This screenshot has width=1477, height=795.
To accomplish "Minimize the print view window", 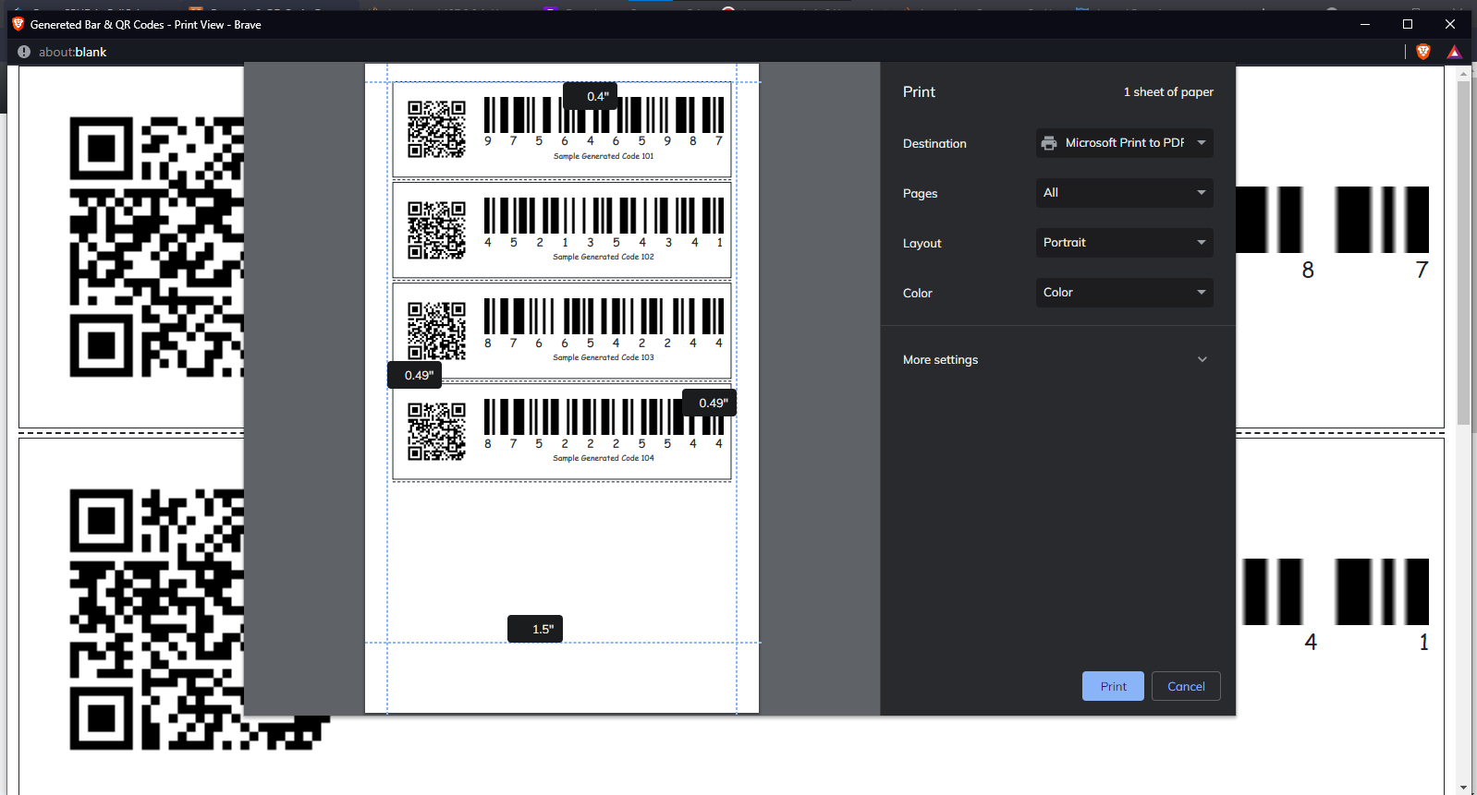I will click(x=1365, y=24).
